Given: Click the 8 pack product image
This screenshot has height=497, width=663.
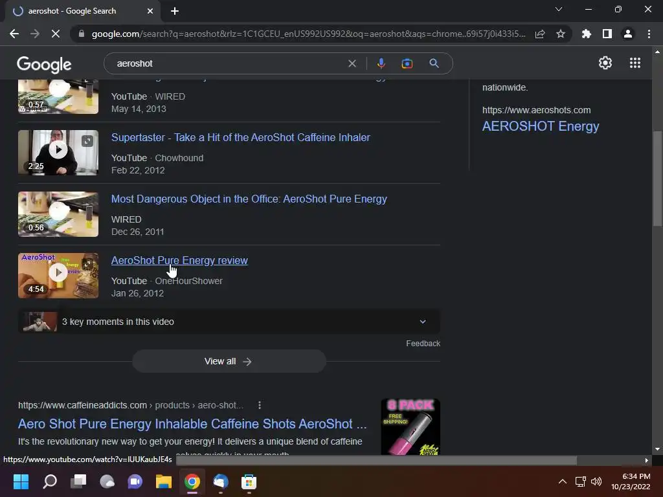Looking at the screenshot, I should [x=410, y=427].
